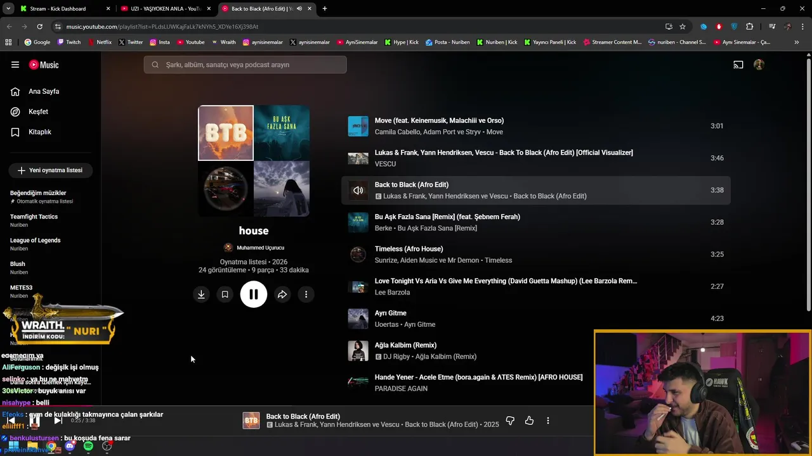The width and height of the screenshot is (812, 456).
Task: Click the YouTube Music logo
Action: (x=44, y=65)
